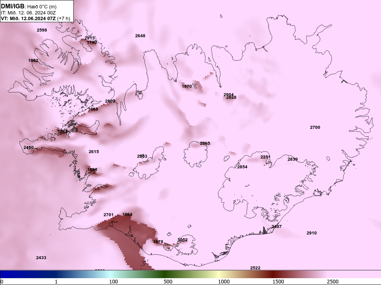The image size is (381, 285).
Task: Click the 500 tick label on the color scale
Action: (x=168, y=282)
